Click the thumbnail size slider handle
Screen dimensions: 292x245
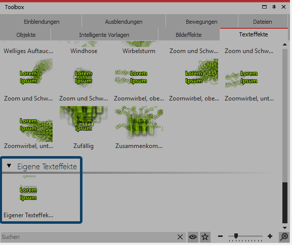click(x=236, y=236)
